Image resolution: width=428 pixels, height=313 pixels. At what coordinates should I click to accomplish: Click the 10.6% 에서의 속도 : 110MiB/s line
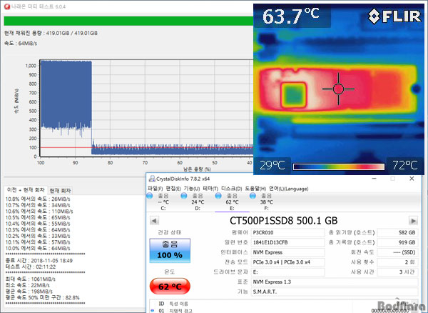click(x=39, y=212)
